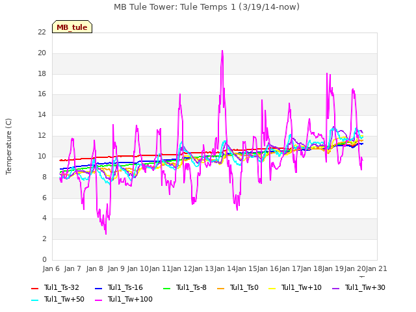Click the Jan 17 x-axis tick label
The image size is (416, 312).
pyautogui.click(x=290, y=268)
